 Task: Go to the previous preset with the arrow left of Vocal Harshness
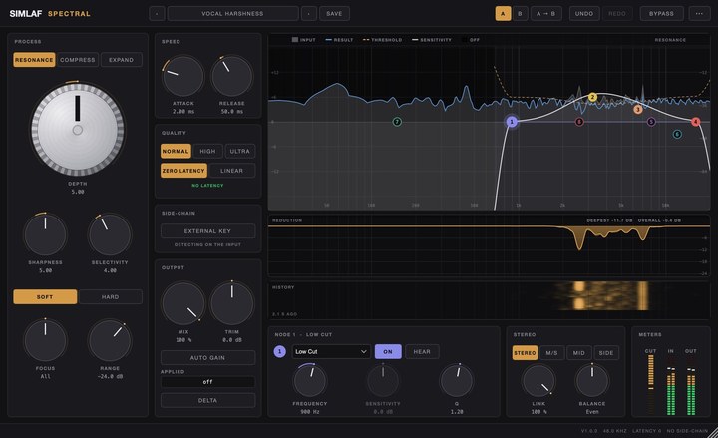[157, 14]
